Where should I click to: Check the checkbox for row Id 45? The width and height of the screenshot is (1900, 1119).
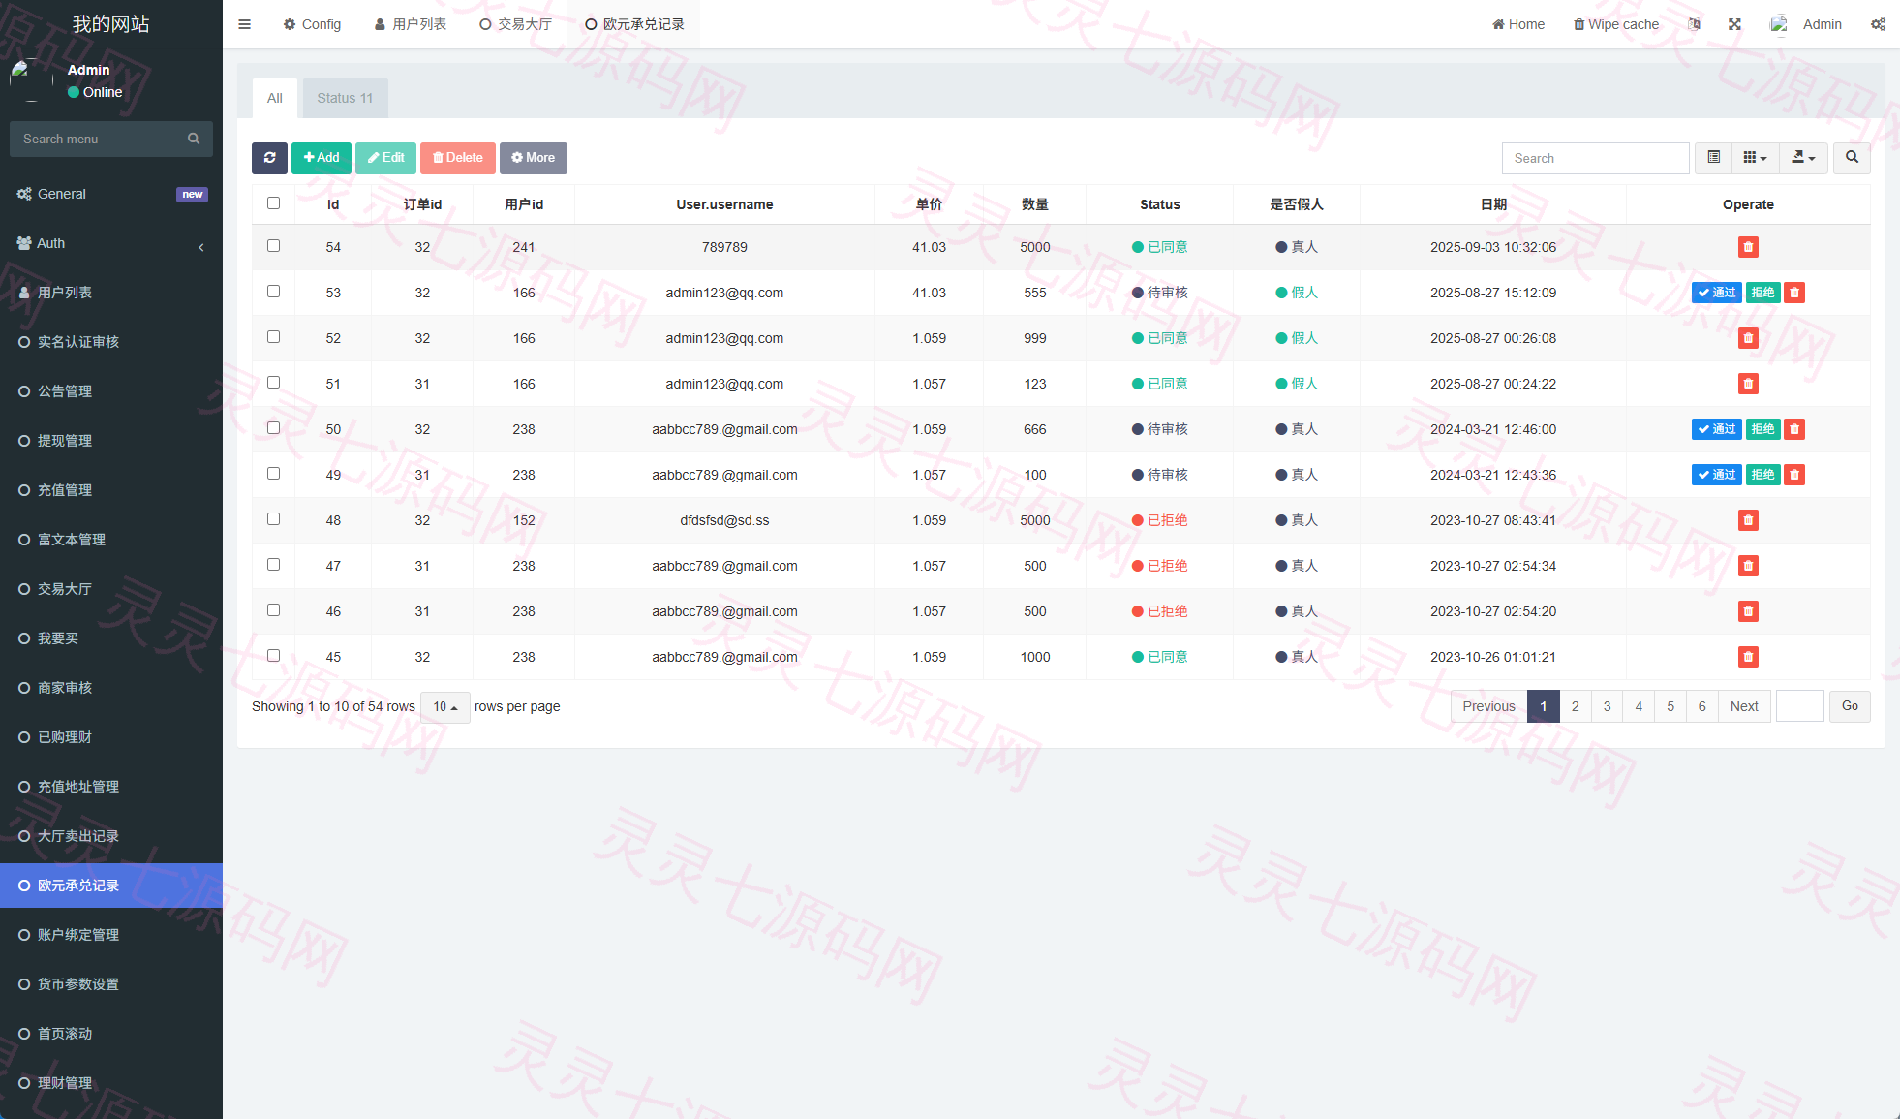click(x=273, y=656)
